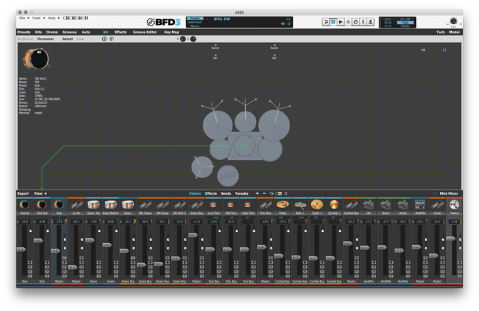Click the Hihat channel cymbal icon
Screen dimensions: 479x311
coord(283,204)
